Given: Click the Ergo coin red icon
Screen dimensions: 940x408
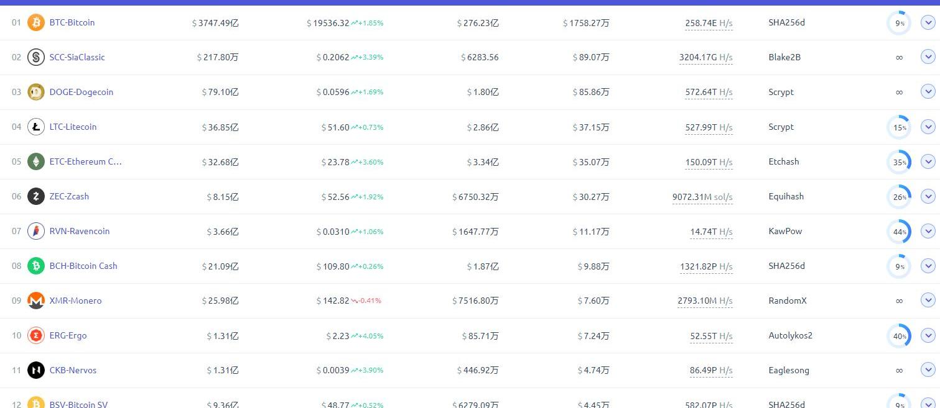Looking at the screenshot, I should coord(36,336).
